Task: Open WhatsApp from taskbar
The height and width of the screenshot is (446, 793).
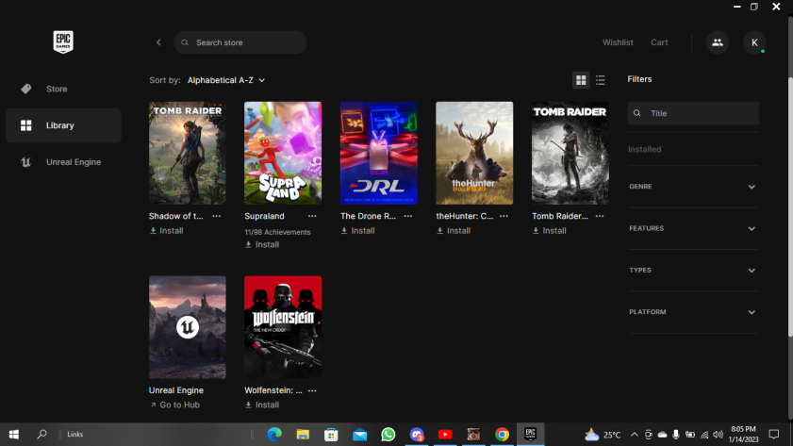Action: click(x=388, y=435)
